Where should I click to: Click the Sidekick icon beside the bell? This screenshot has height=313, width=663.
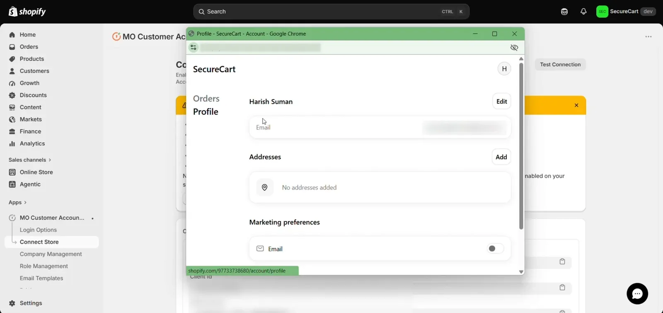click(564, 12)
